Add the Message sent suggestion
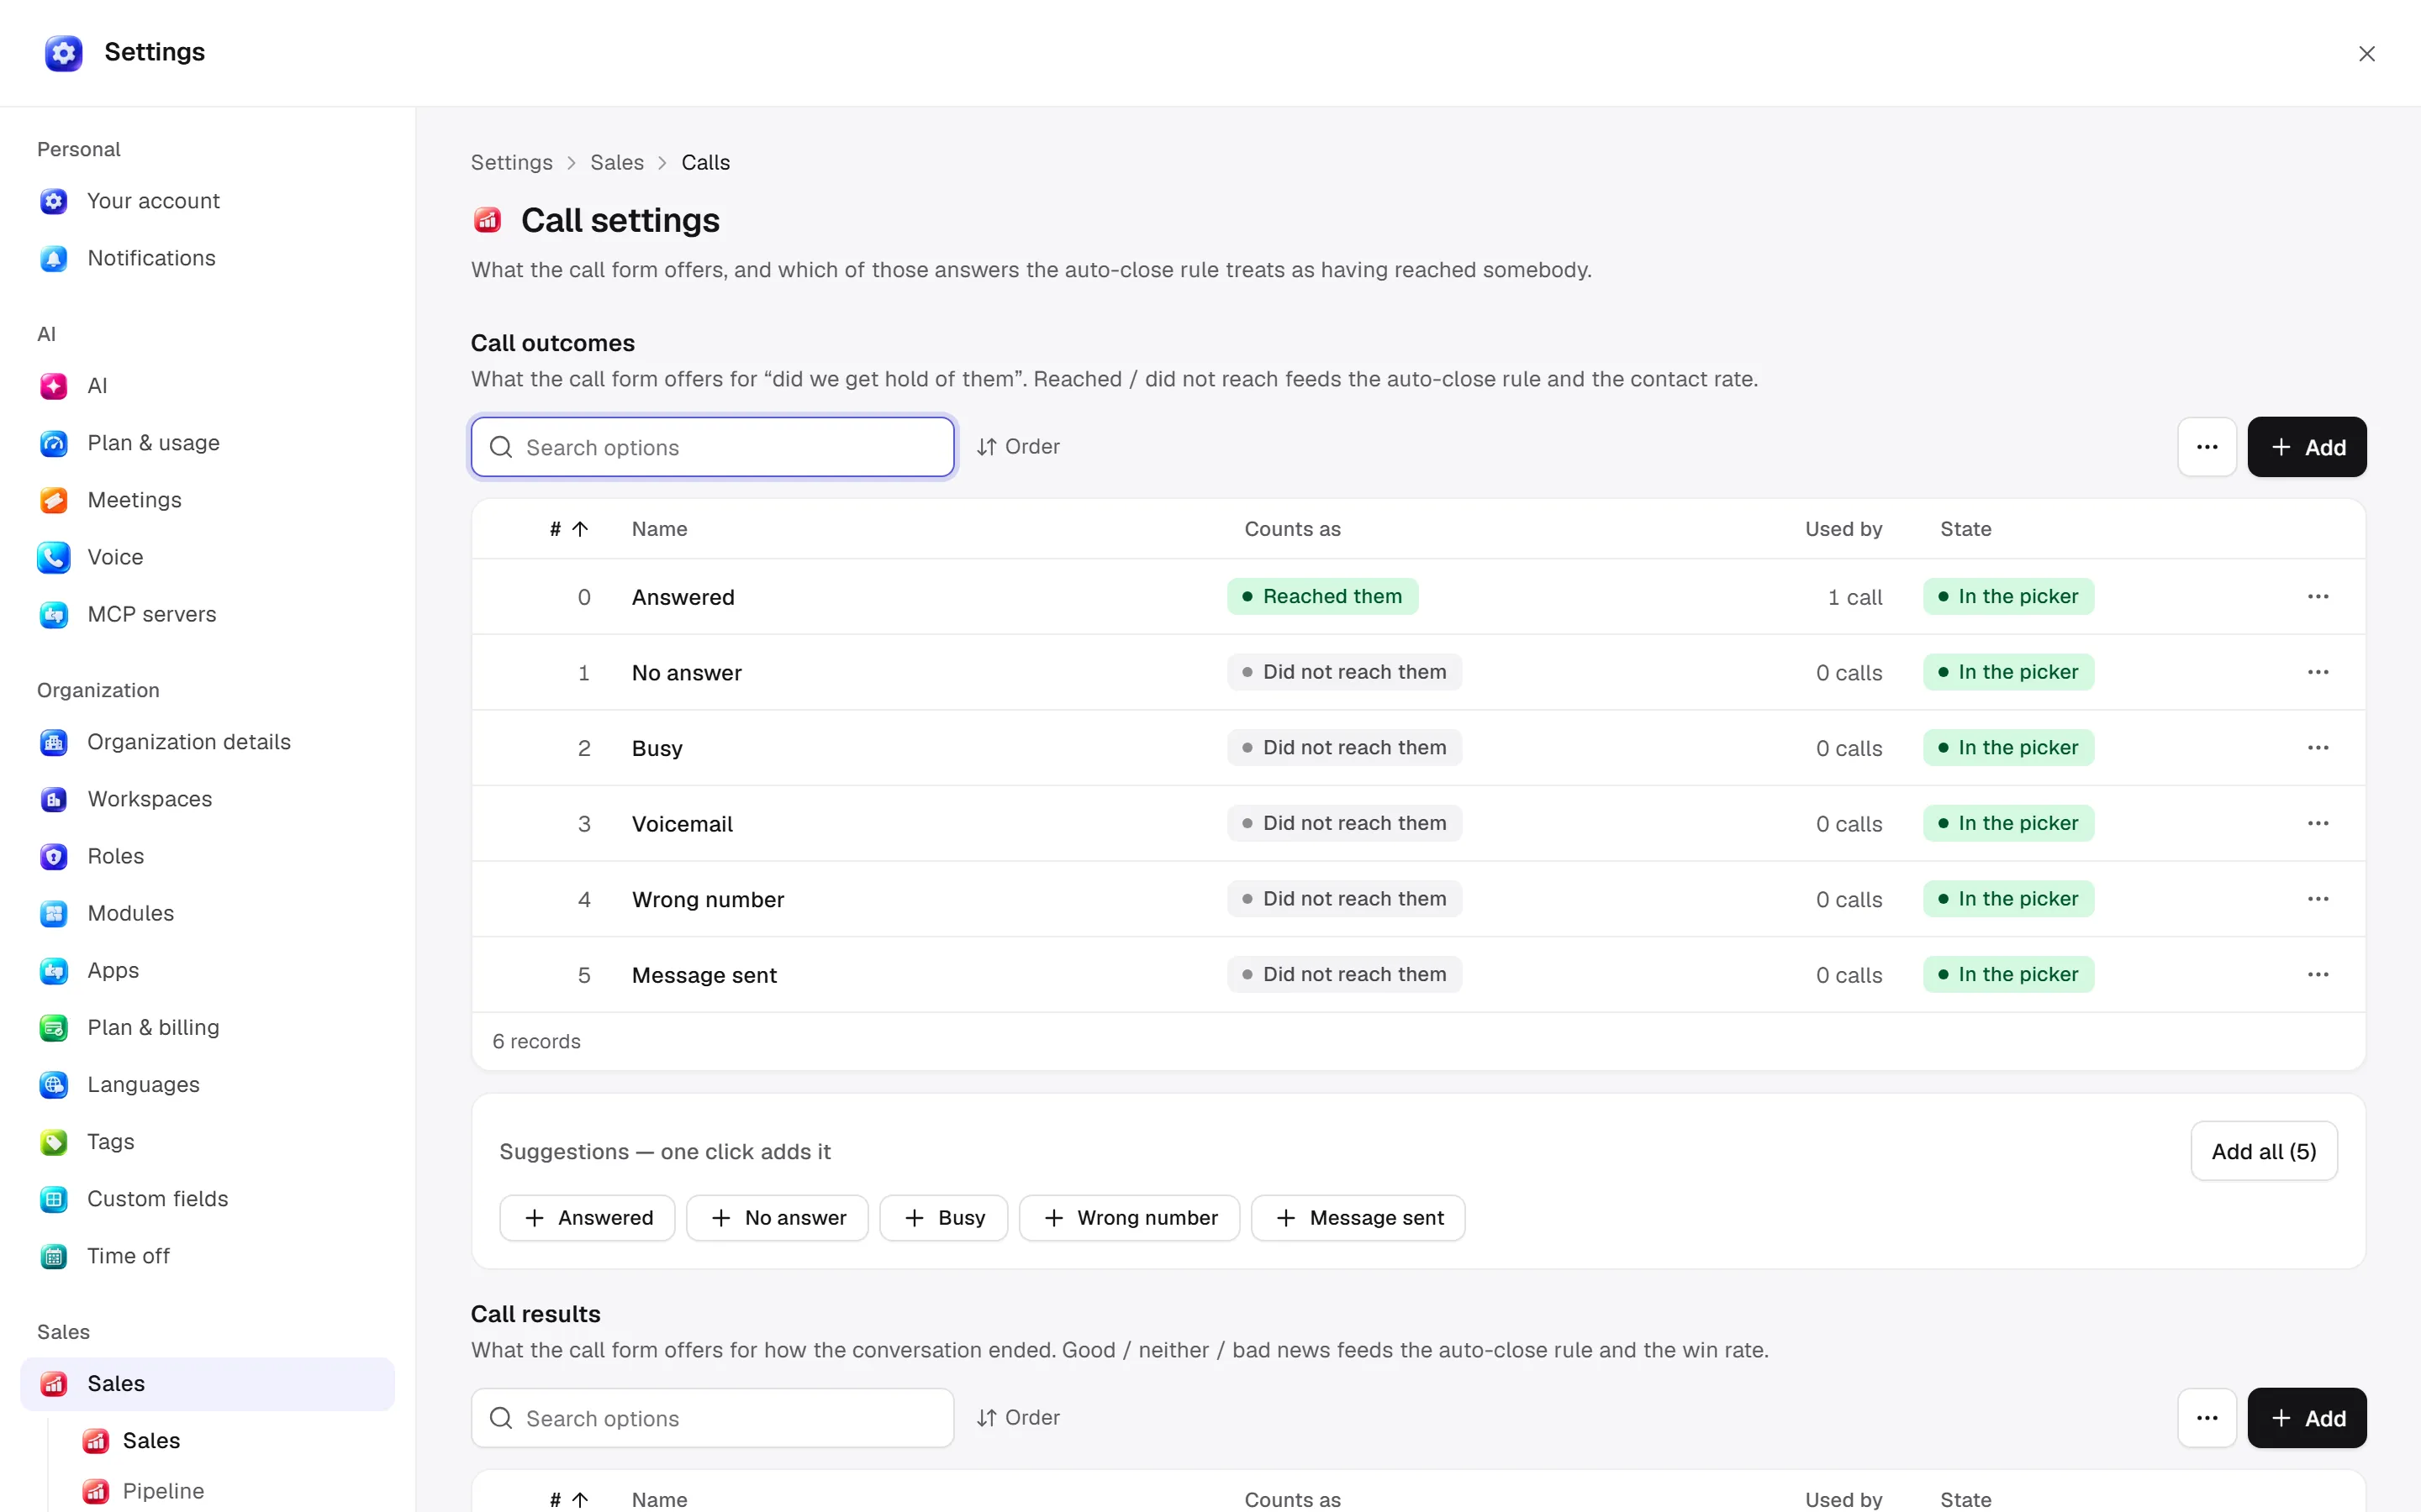The width and height of the screenshot is (2421, 1512). (1358, 1217)
